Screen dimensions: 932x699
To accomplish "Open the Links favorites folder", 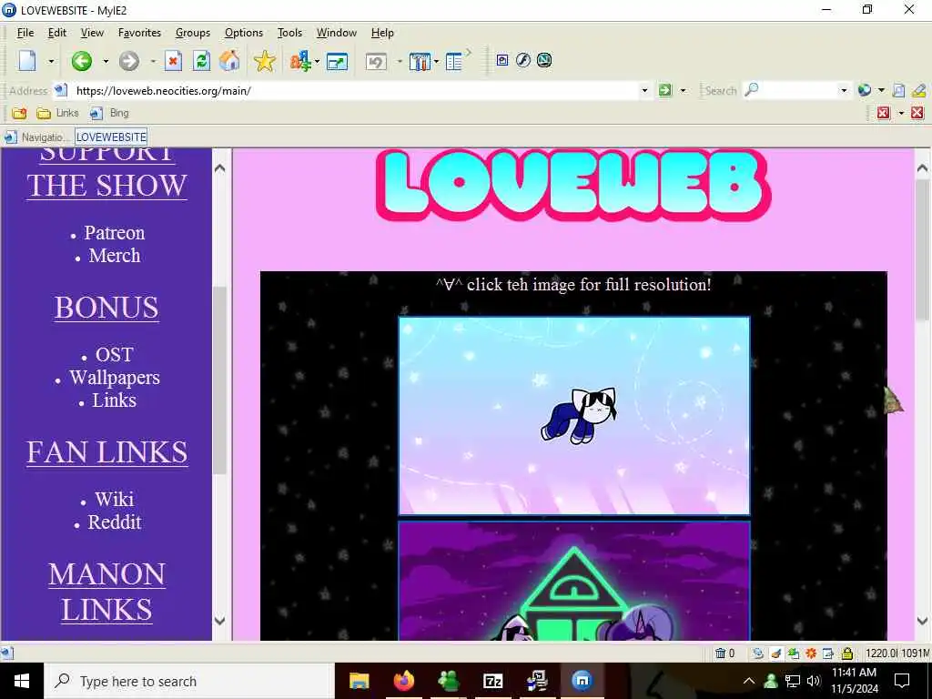I will point(57,113).
